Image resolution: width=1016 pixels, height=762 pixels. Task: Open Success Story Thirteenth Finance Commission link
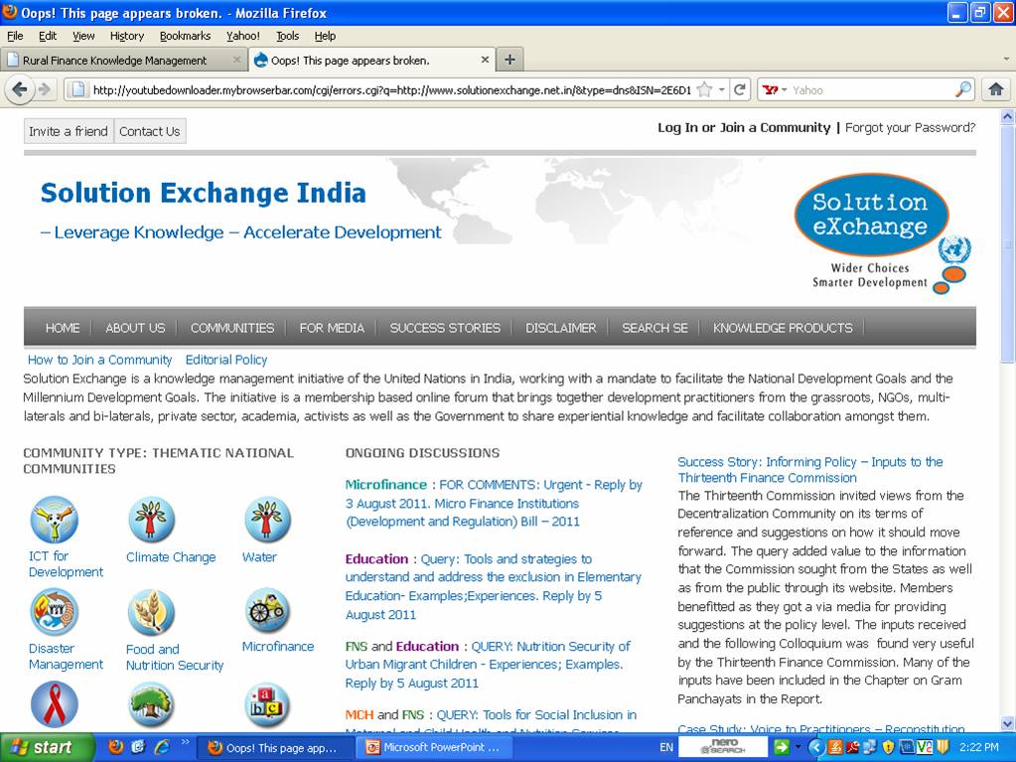(x=810, y=470)
